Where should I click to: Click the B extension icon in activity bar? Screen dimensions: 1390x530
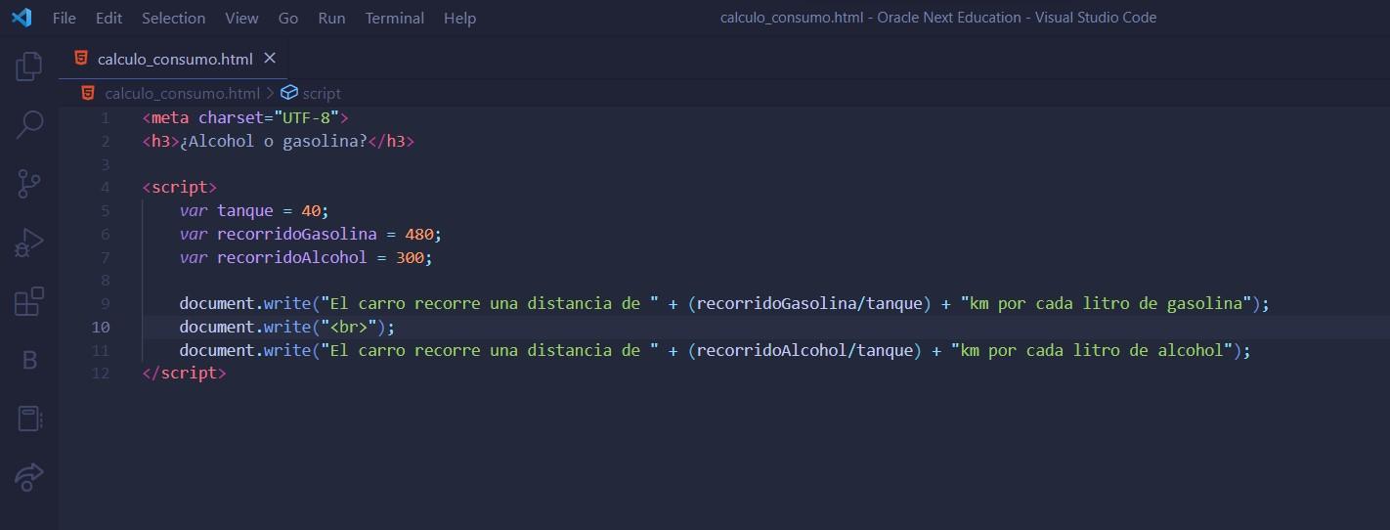click(29, 360)
